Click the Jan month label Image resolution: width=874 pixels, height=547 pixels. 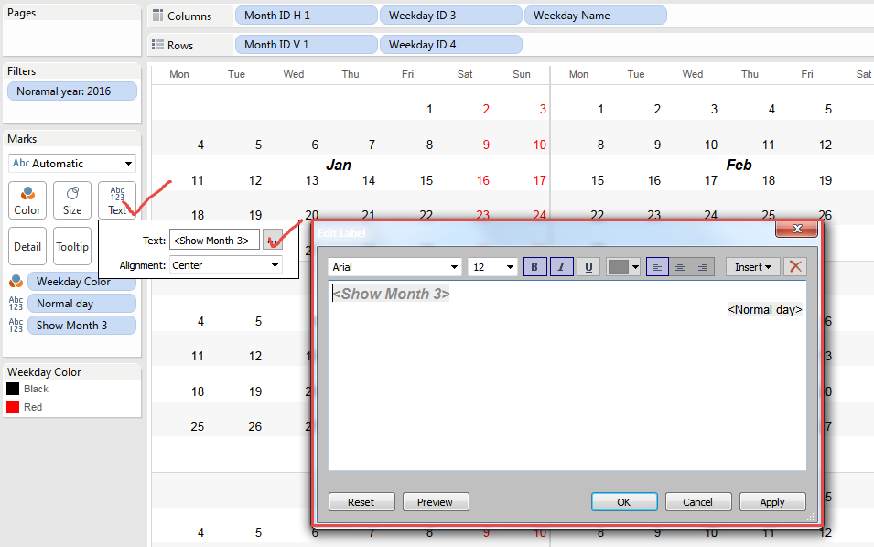[339, 165]
